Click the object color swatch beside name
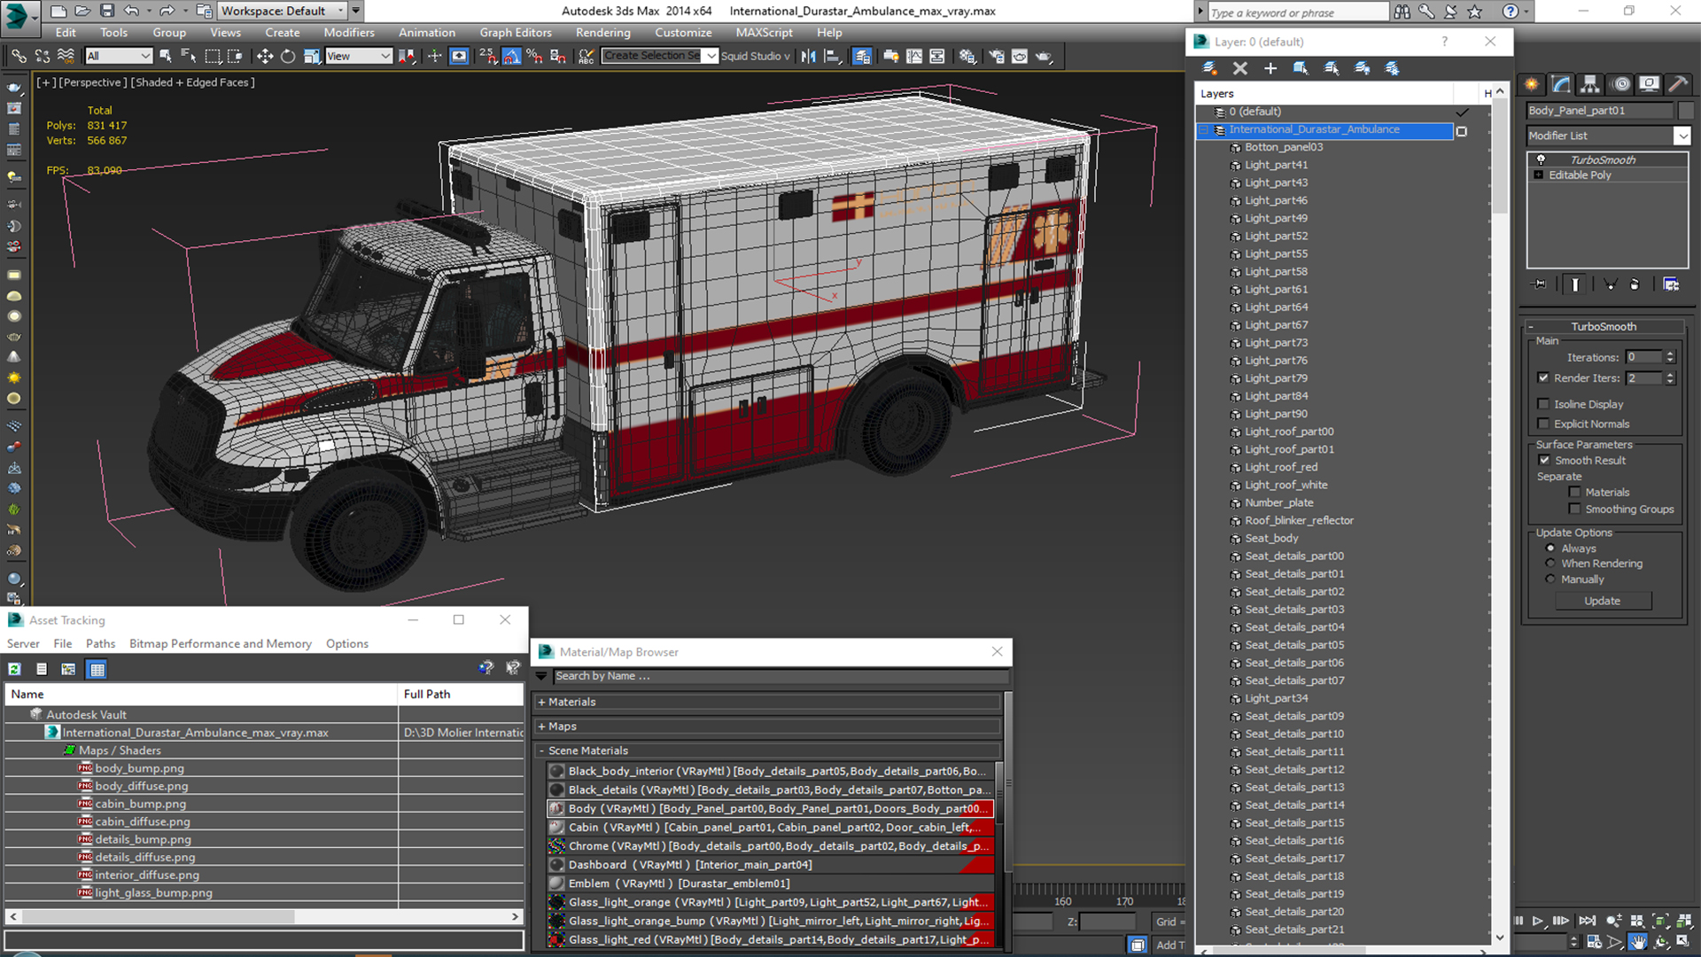Screen dimensions: 1701x957 click(1686, 111)
